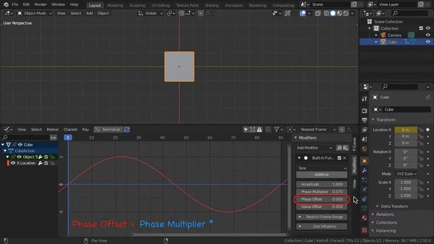Toggle the snap magnet icon

click(181, 14)
